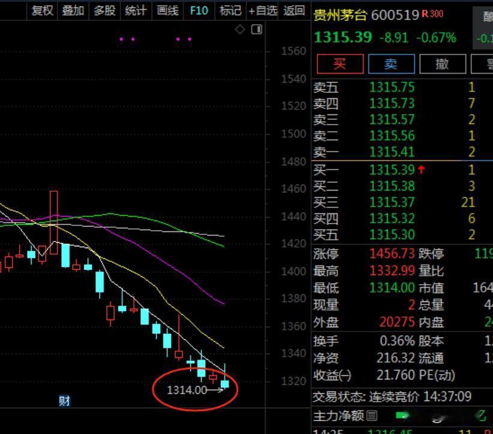Select 卖二 price 1315.56

392,135
